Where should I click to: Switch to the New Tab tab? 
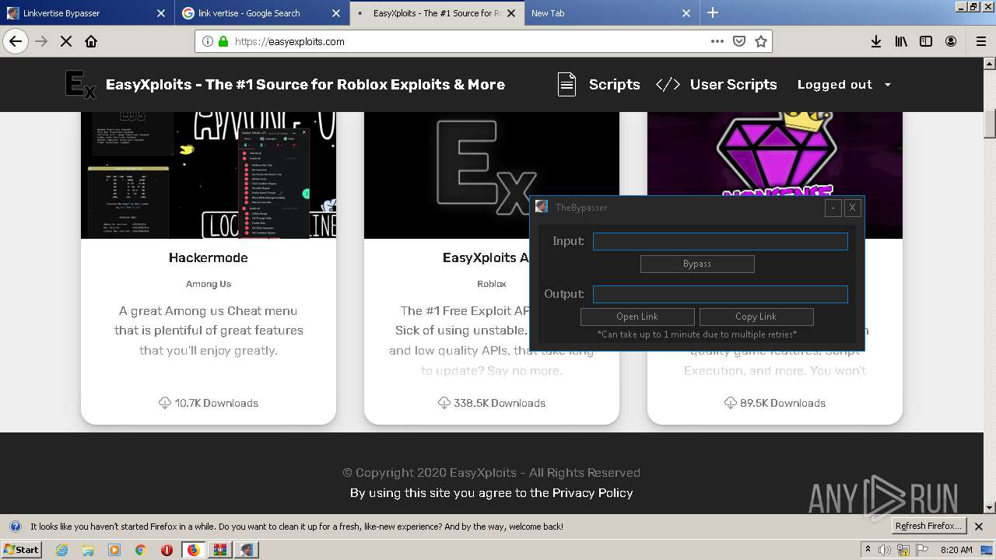point(612,13)
